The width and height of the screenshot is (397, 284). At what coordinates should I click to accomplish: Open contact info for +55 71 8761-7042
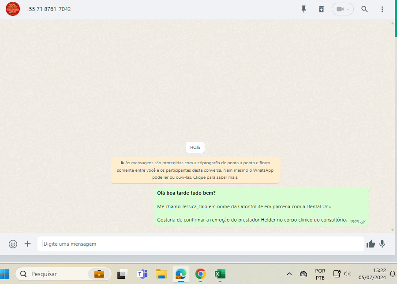[48, 9]
